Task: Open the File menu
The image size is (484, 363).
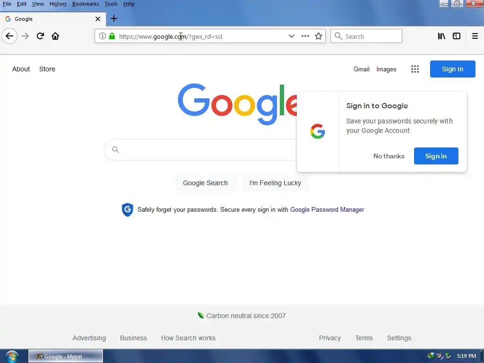Action: [7, 4]
